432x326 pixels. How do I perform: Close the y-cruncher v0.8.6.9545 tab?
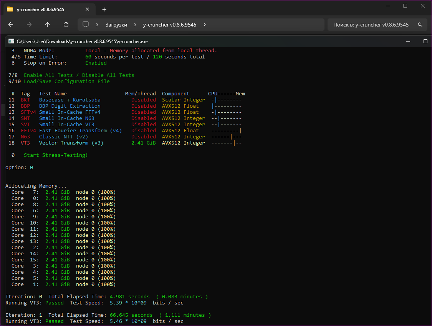coord(87,9)
